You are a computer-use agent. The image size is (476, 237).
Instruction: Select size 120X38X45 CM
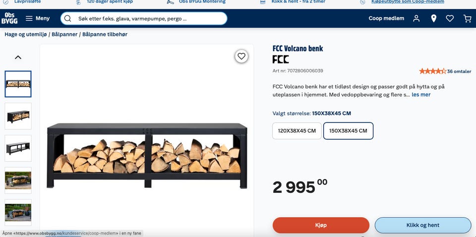coord(297,131)
